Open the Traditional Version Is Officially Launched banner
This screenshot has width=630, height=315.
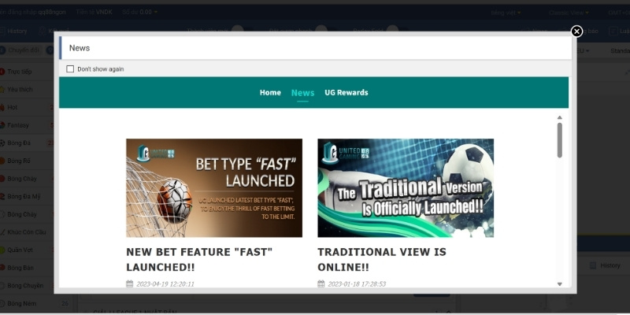(x=406, y=187)
